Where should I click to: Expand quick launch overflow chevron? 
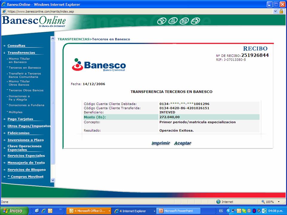click(60, 210)
